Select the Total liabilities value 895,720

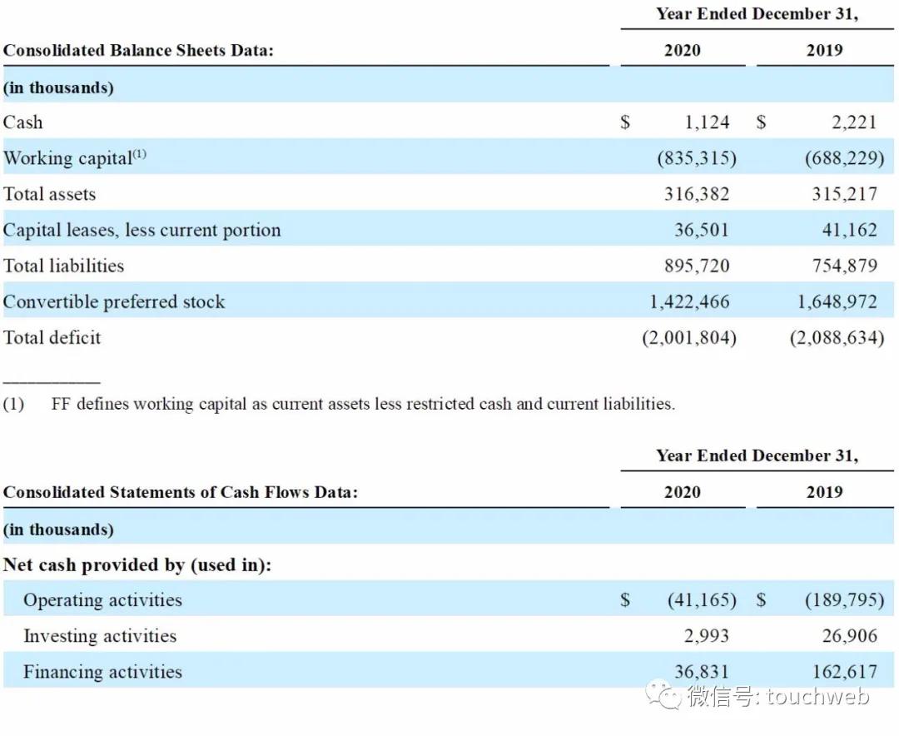[x=697, y=266]
